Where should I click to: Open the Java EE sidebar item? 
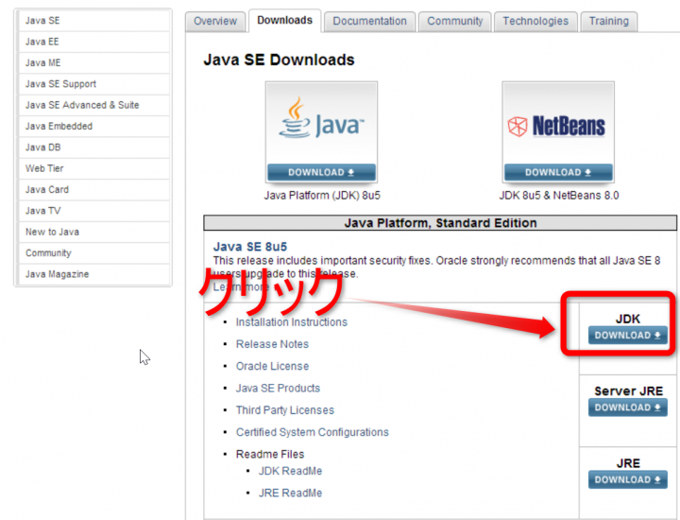click(93, 42)
